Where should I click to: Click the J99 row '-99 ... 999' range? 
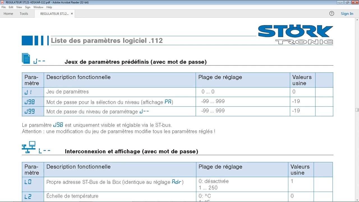coord(213,111)
